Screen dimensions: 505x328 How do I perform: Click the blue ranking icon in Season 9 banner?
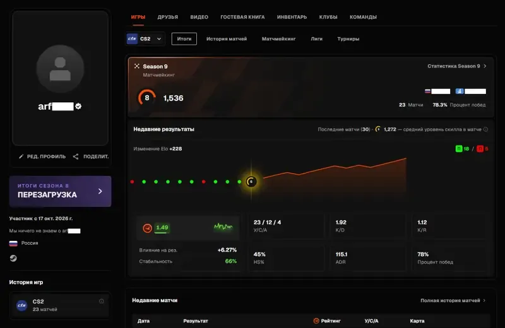(x=460, y=91)
